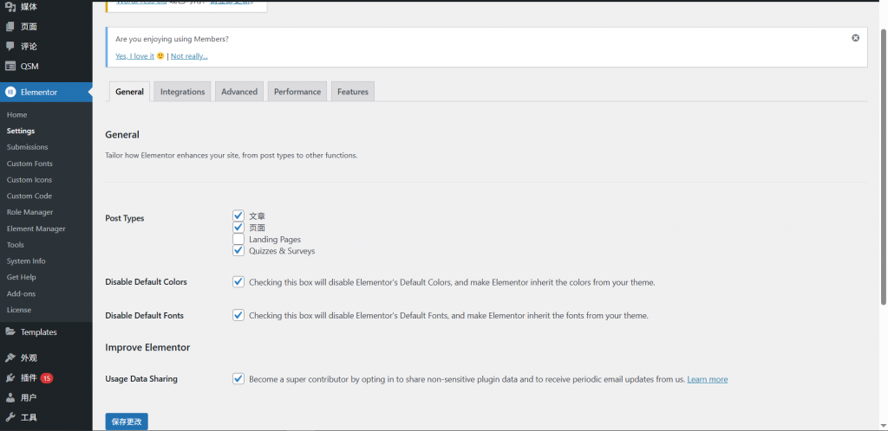Viewport: 888px width, 431px height.
Task: Enable the Landing Pages checkbox
Action: coord(238,239)
